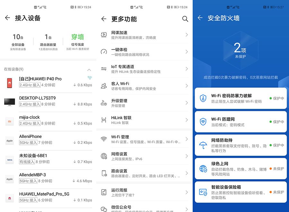Tap back arrow on 接入设备 screen

tap(7, 18)
